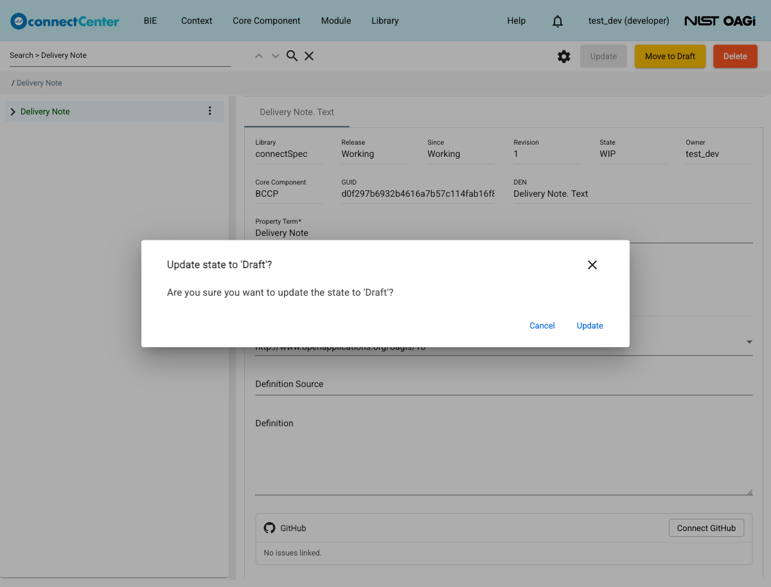This screenshot has width=771, height=587.
Task: Open test_dev (developer) user menu
Action: (628, 21)
